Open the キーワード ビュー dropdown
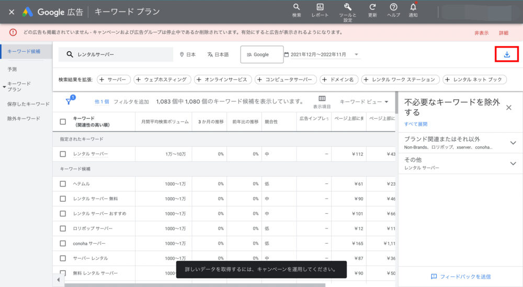Screen dimensions: 523x287 [364, 101]
